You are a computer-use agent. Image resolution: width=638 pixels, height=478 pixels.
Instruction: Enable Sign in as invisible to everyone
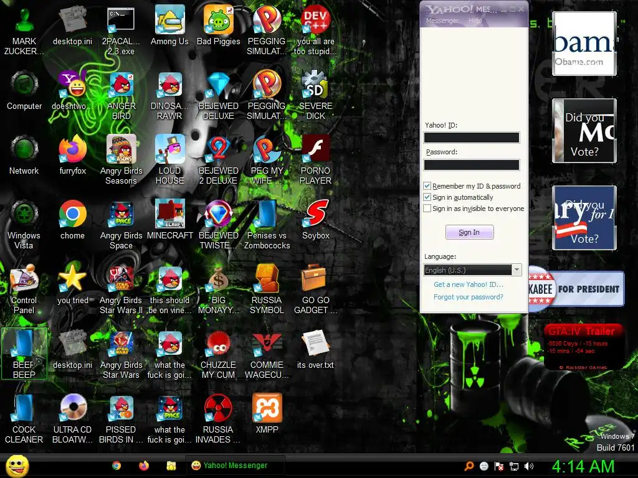427,209
